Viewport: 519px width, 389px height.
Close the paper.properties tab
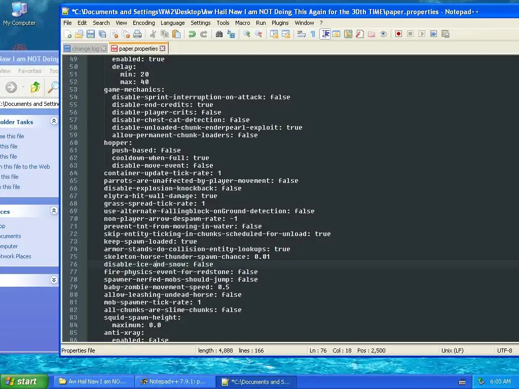[x=163, y=48]
